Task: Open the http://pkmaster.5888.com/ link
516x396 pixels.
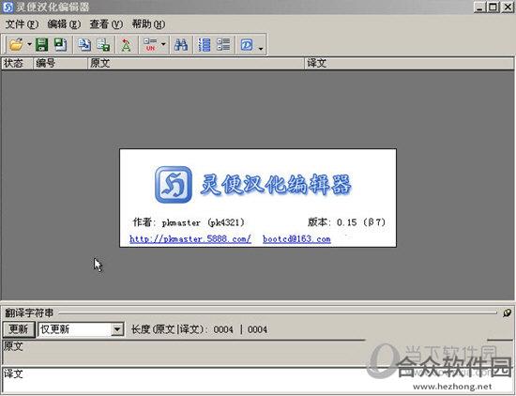Action: pos(190,239)
